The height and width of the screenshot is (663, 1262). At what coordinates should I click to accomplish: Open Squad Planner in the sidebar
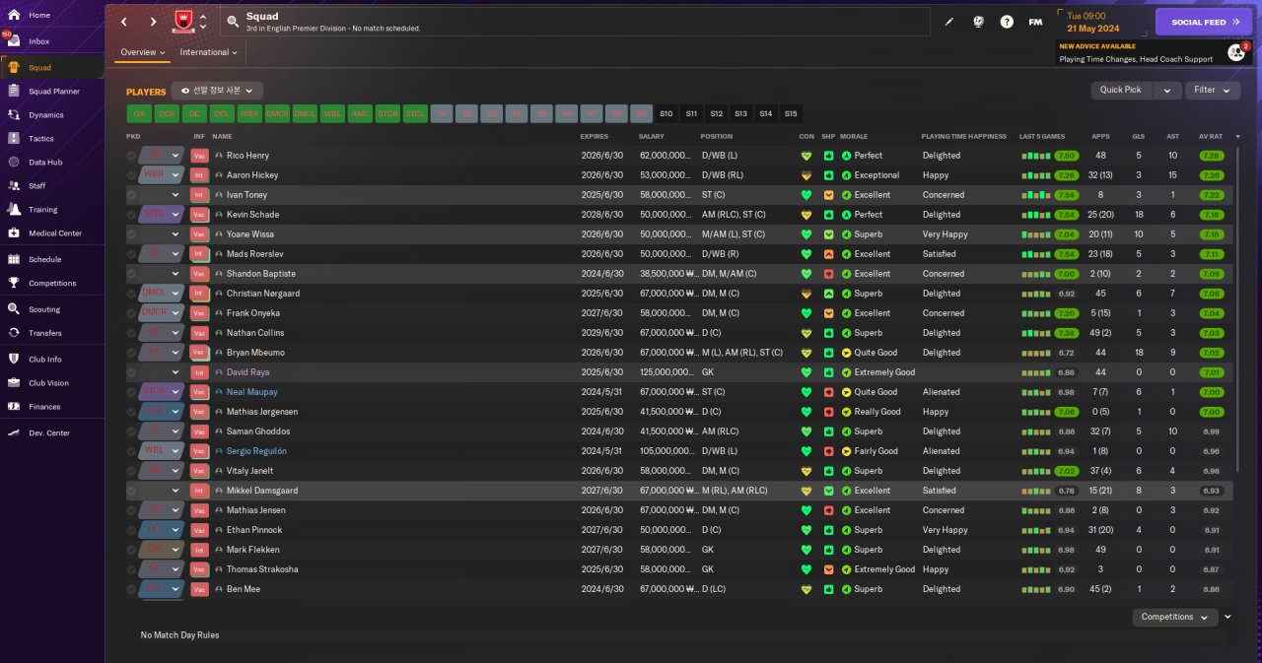click(x=54, y=91)
